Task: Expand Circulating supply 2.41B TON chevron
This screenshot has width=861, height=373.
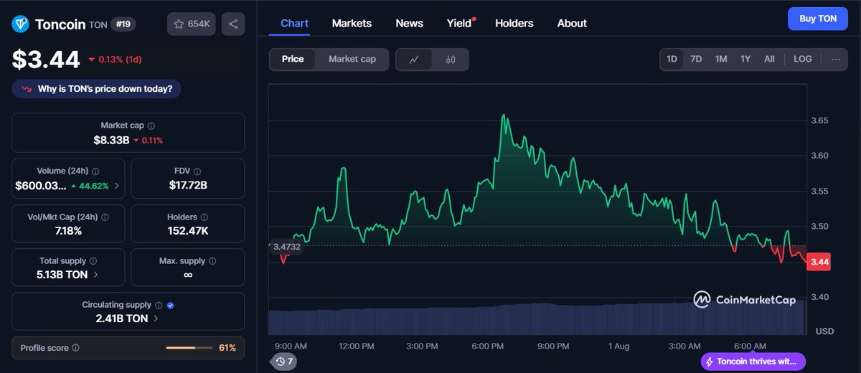Action: [156, 318]
